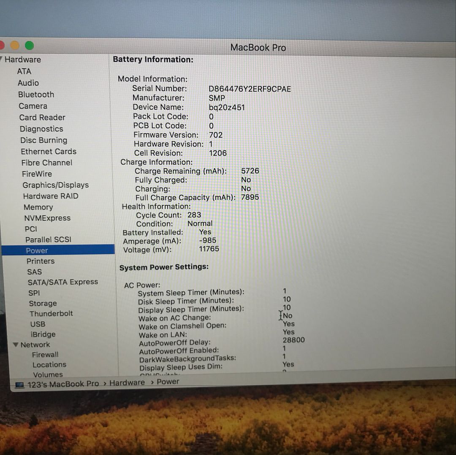Open Volumes under Network

coord(48,374)
